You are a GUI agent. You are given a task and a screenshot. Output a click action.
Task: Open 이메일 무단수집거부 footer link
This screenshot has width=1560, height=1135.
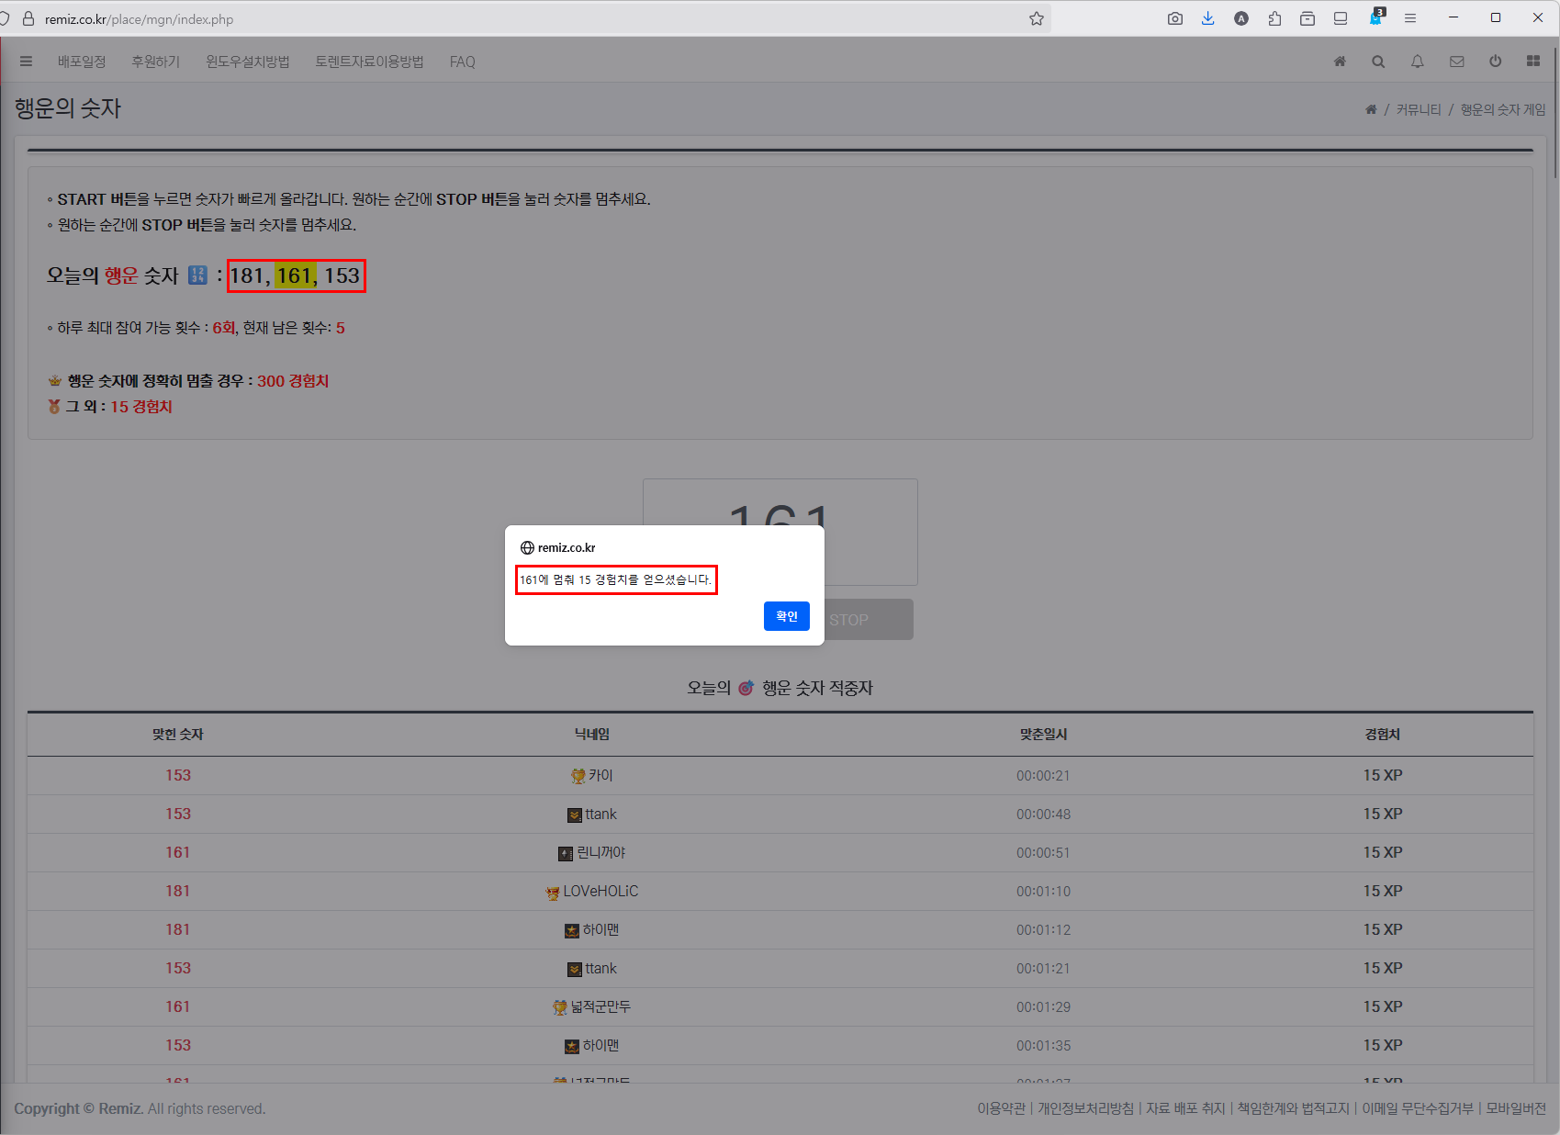(1417, 1108)
